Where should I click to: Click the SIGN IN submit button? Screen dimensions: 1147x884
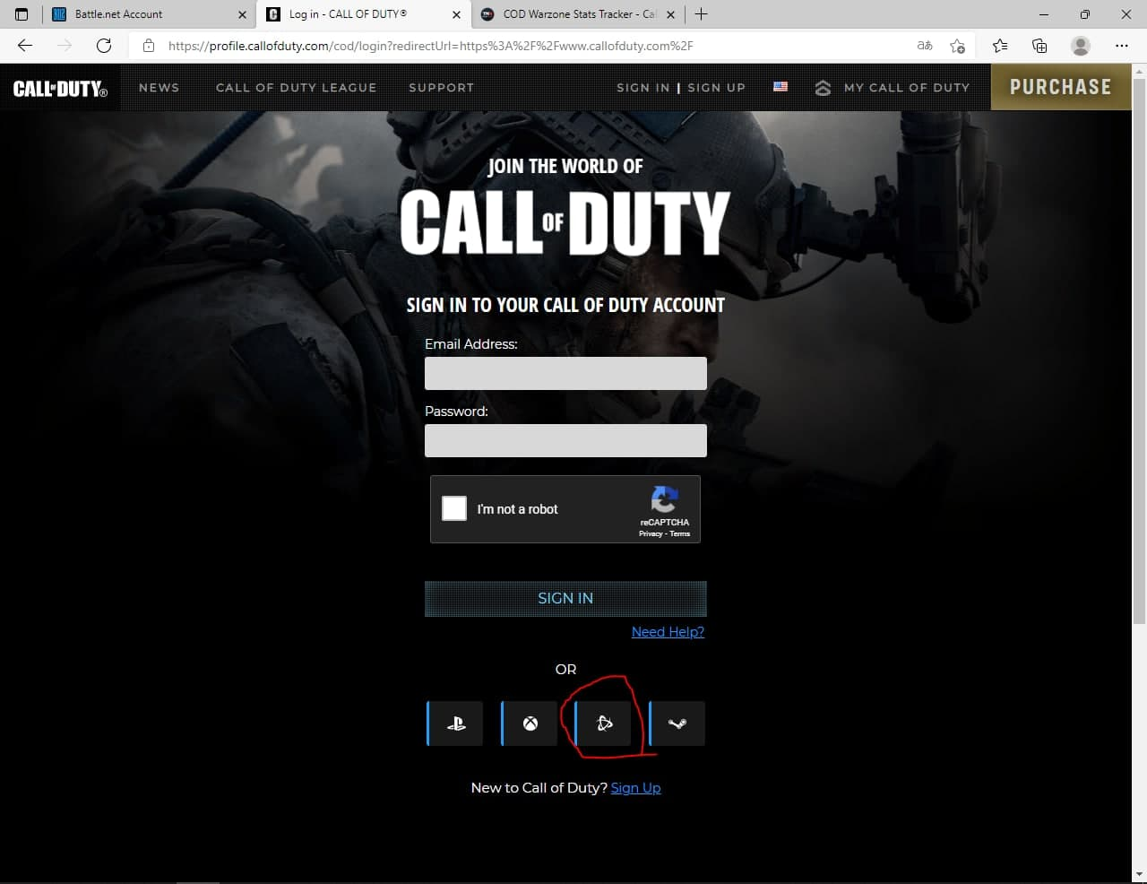[x=565, y=598]
